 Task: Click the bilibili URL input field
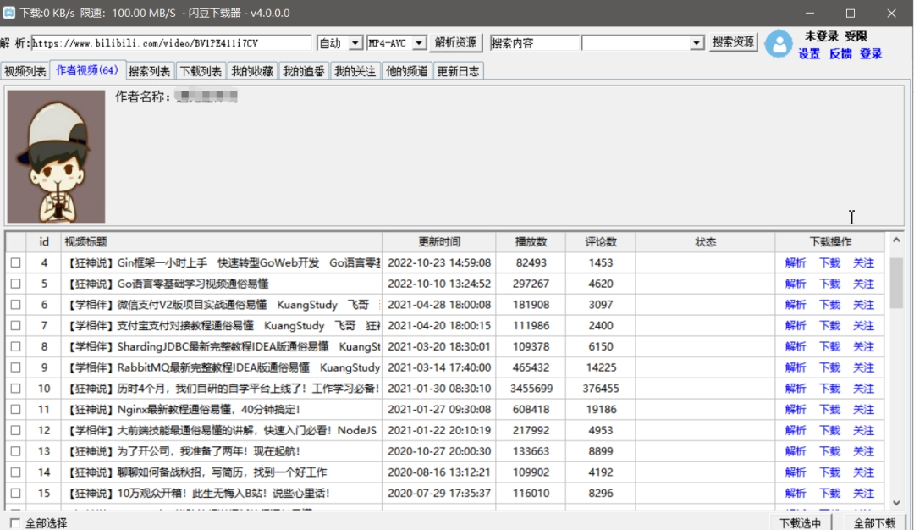pos(171,43)
